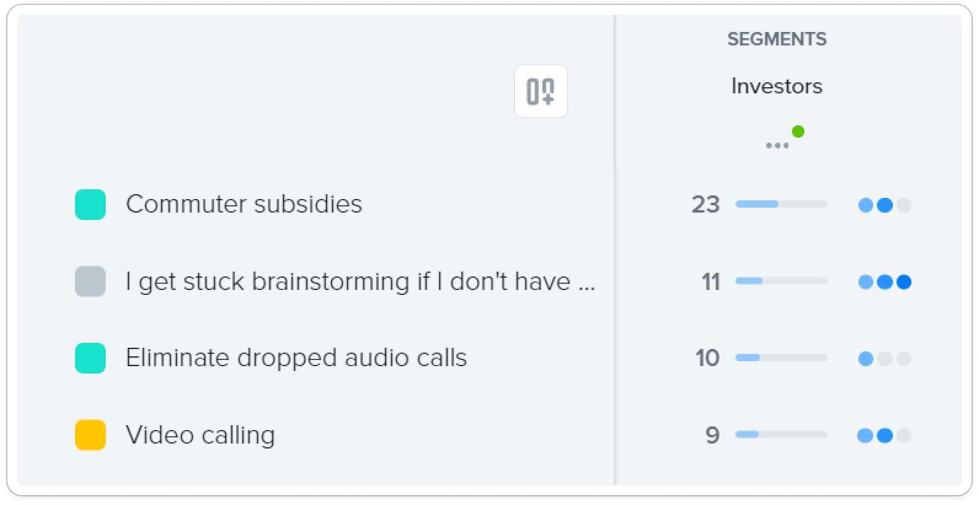Click the gray square beside brainstorming insight

click(90, 281)
